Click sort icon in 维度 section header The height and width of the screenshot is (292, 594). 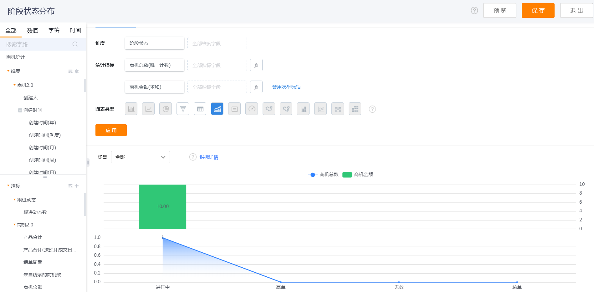[x=70, y=71]
